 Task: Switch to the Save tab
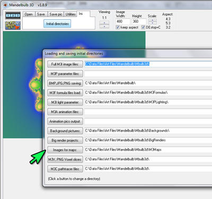(x=41, y=14)
